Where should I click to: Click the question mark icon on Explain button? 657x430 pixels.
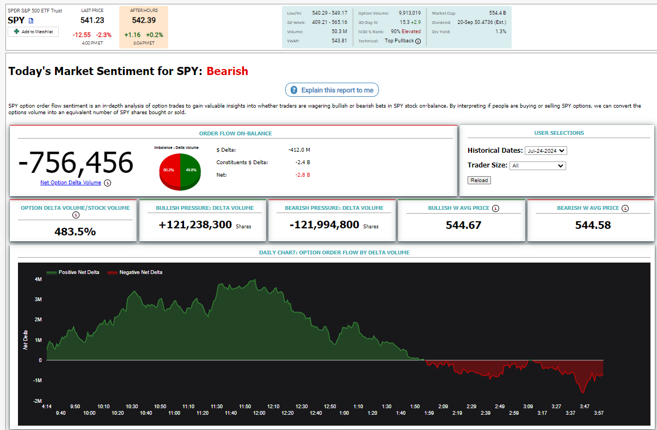294,90
